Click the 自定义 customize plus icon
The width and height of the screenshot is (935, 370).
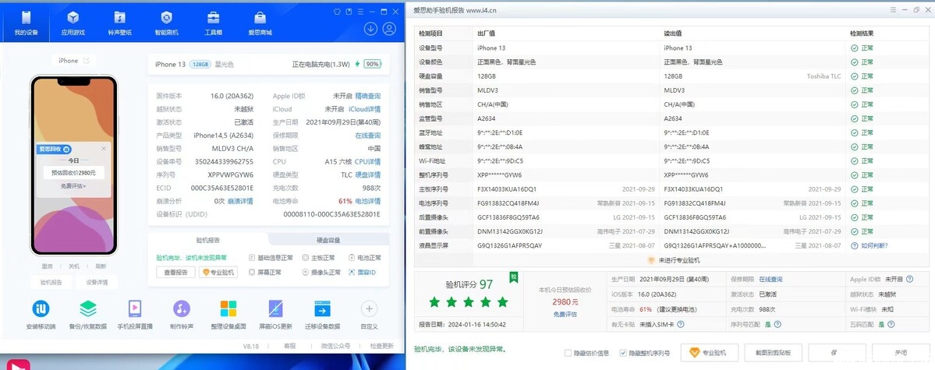(x=369, y=308)
